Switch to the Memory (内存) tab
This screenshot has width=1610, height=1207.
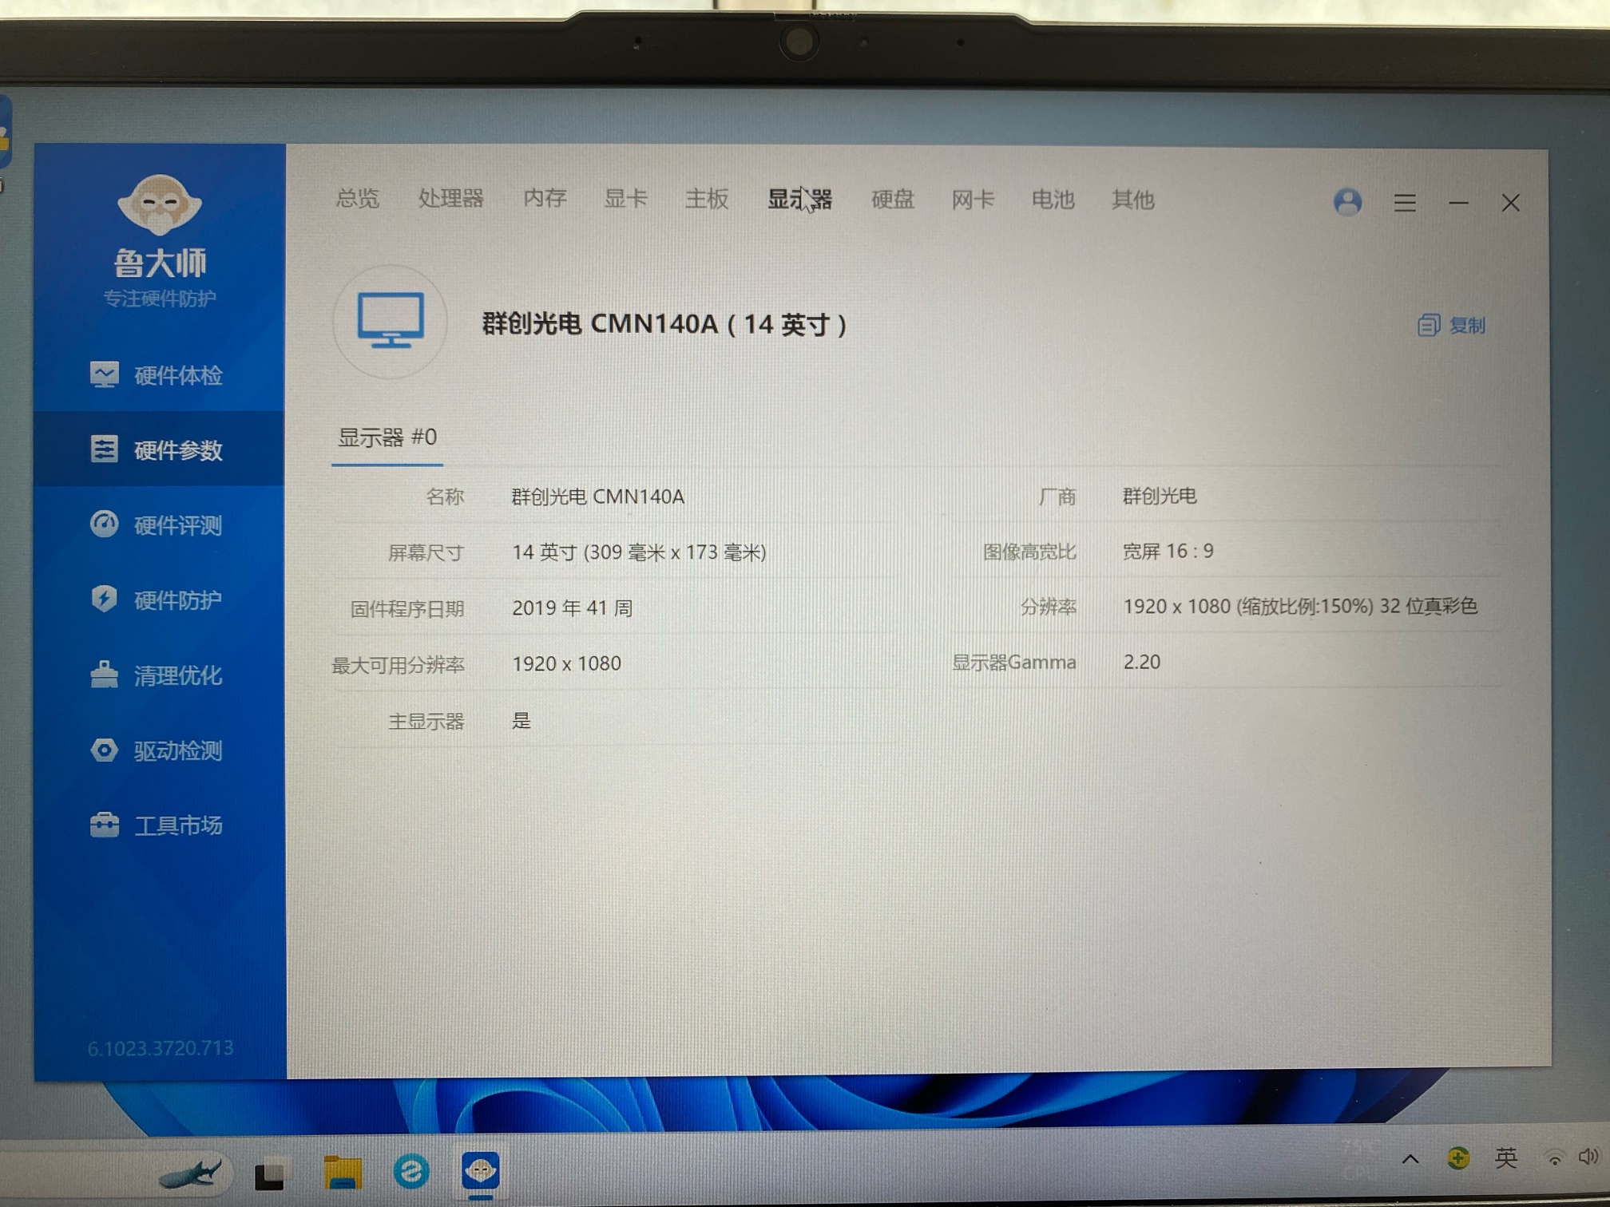click(545, 198)
